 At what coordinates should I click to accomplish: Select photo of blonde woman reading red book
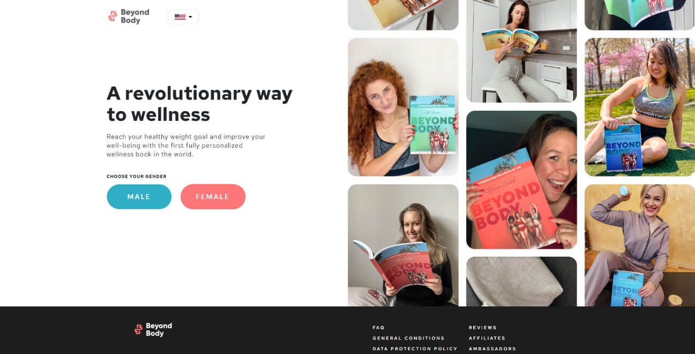point(403,245)
